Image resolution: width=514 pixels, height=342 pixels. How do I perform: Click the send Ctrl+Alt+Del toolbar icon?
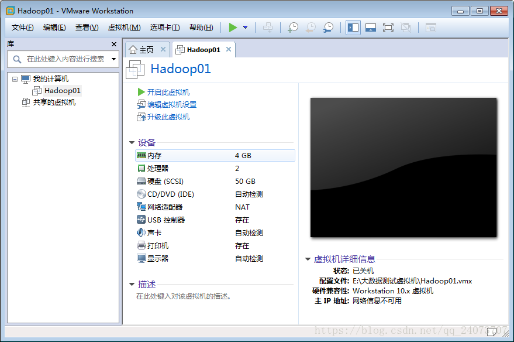pos(268,28)
